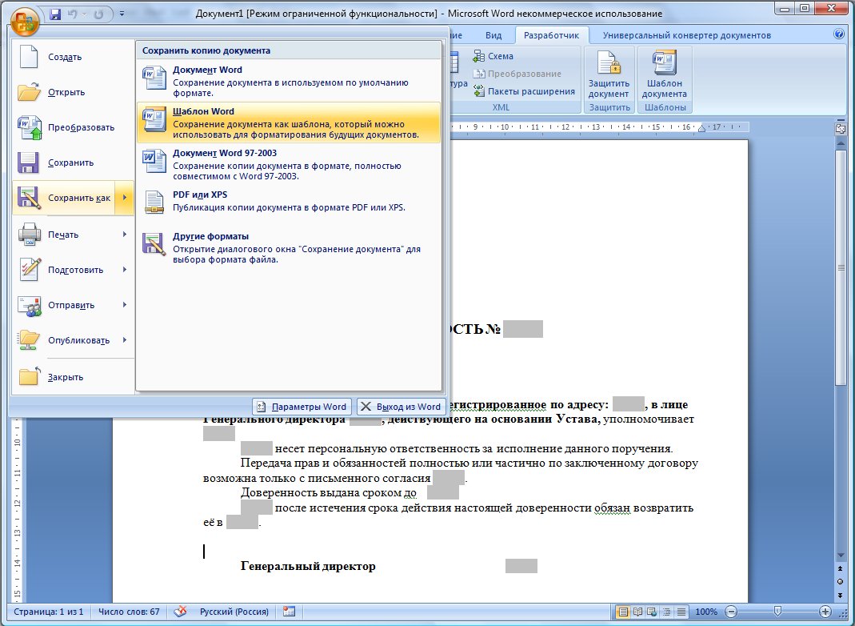Click the Документ Word icon in submenu
855x626 pixels.
point(154,78)
